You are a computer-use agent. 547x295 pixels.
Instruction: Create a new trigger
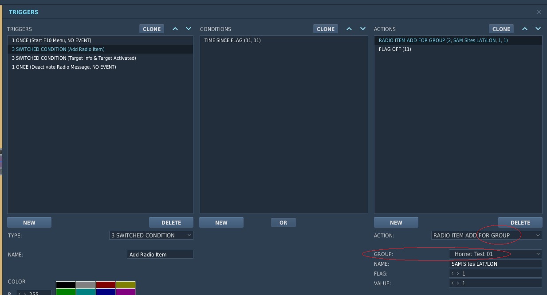pyautogui.click(x=29, y=222)
